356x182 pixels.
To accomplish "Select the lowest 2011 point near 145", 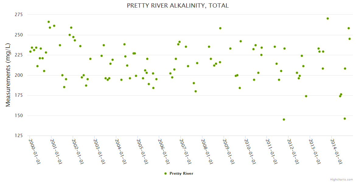I will [284, 120].
